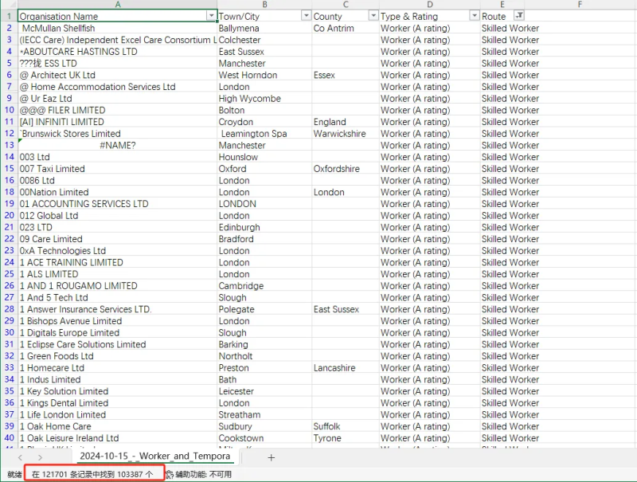Screen dimensions: 637x482
Task: Select the 1 Answer Insurance Services LTD. cell
Action: tap(118, 309)
